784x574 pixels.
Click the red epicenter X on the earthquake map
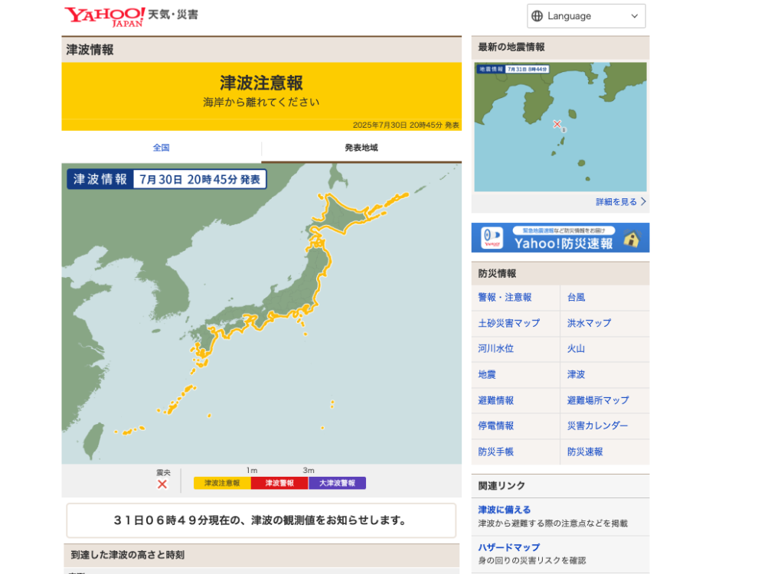tap(557, 123)
